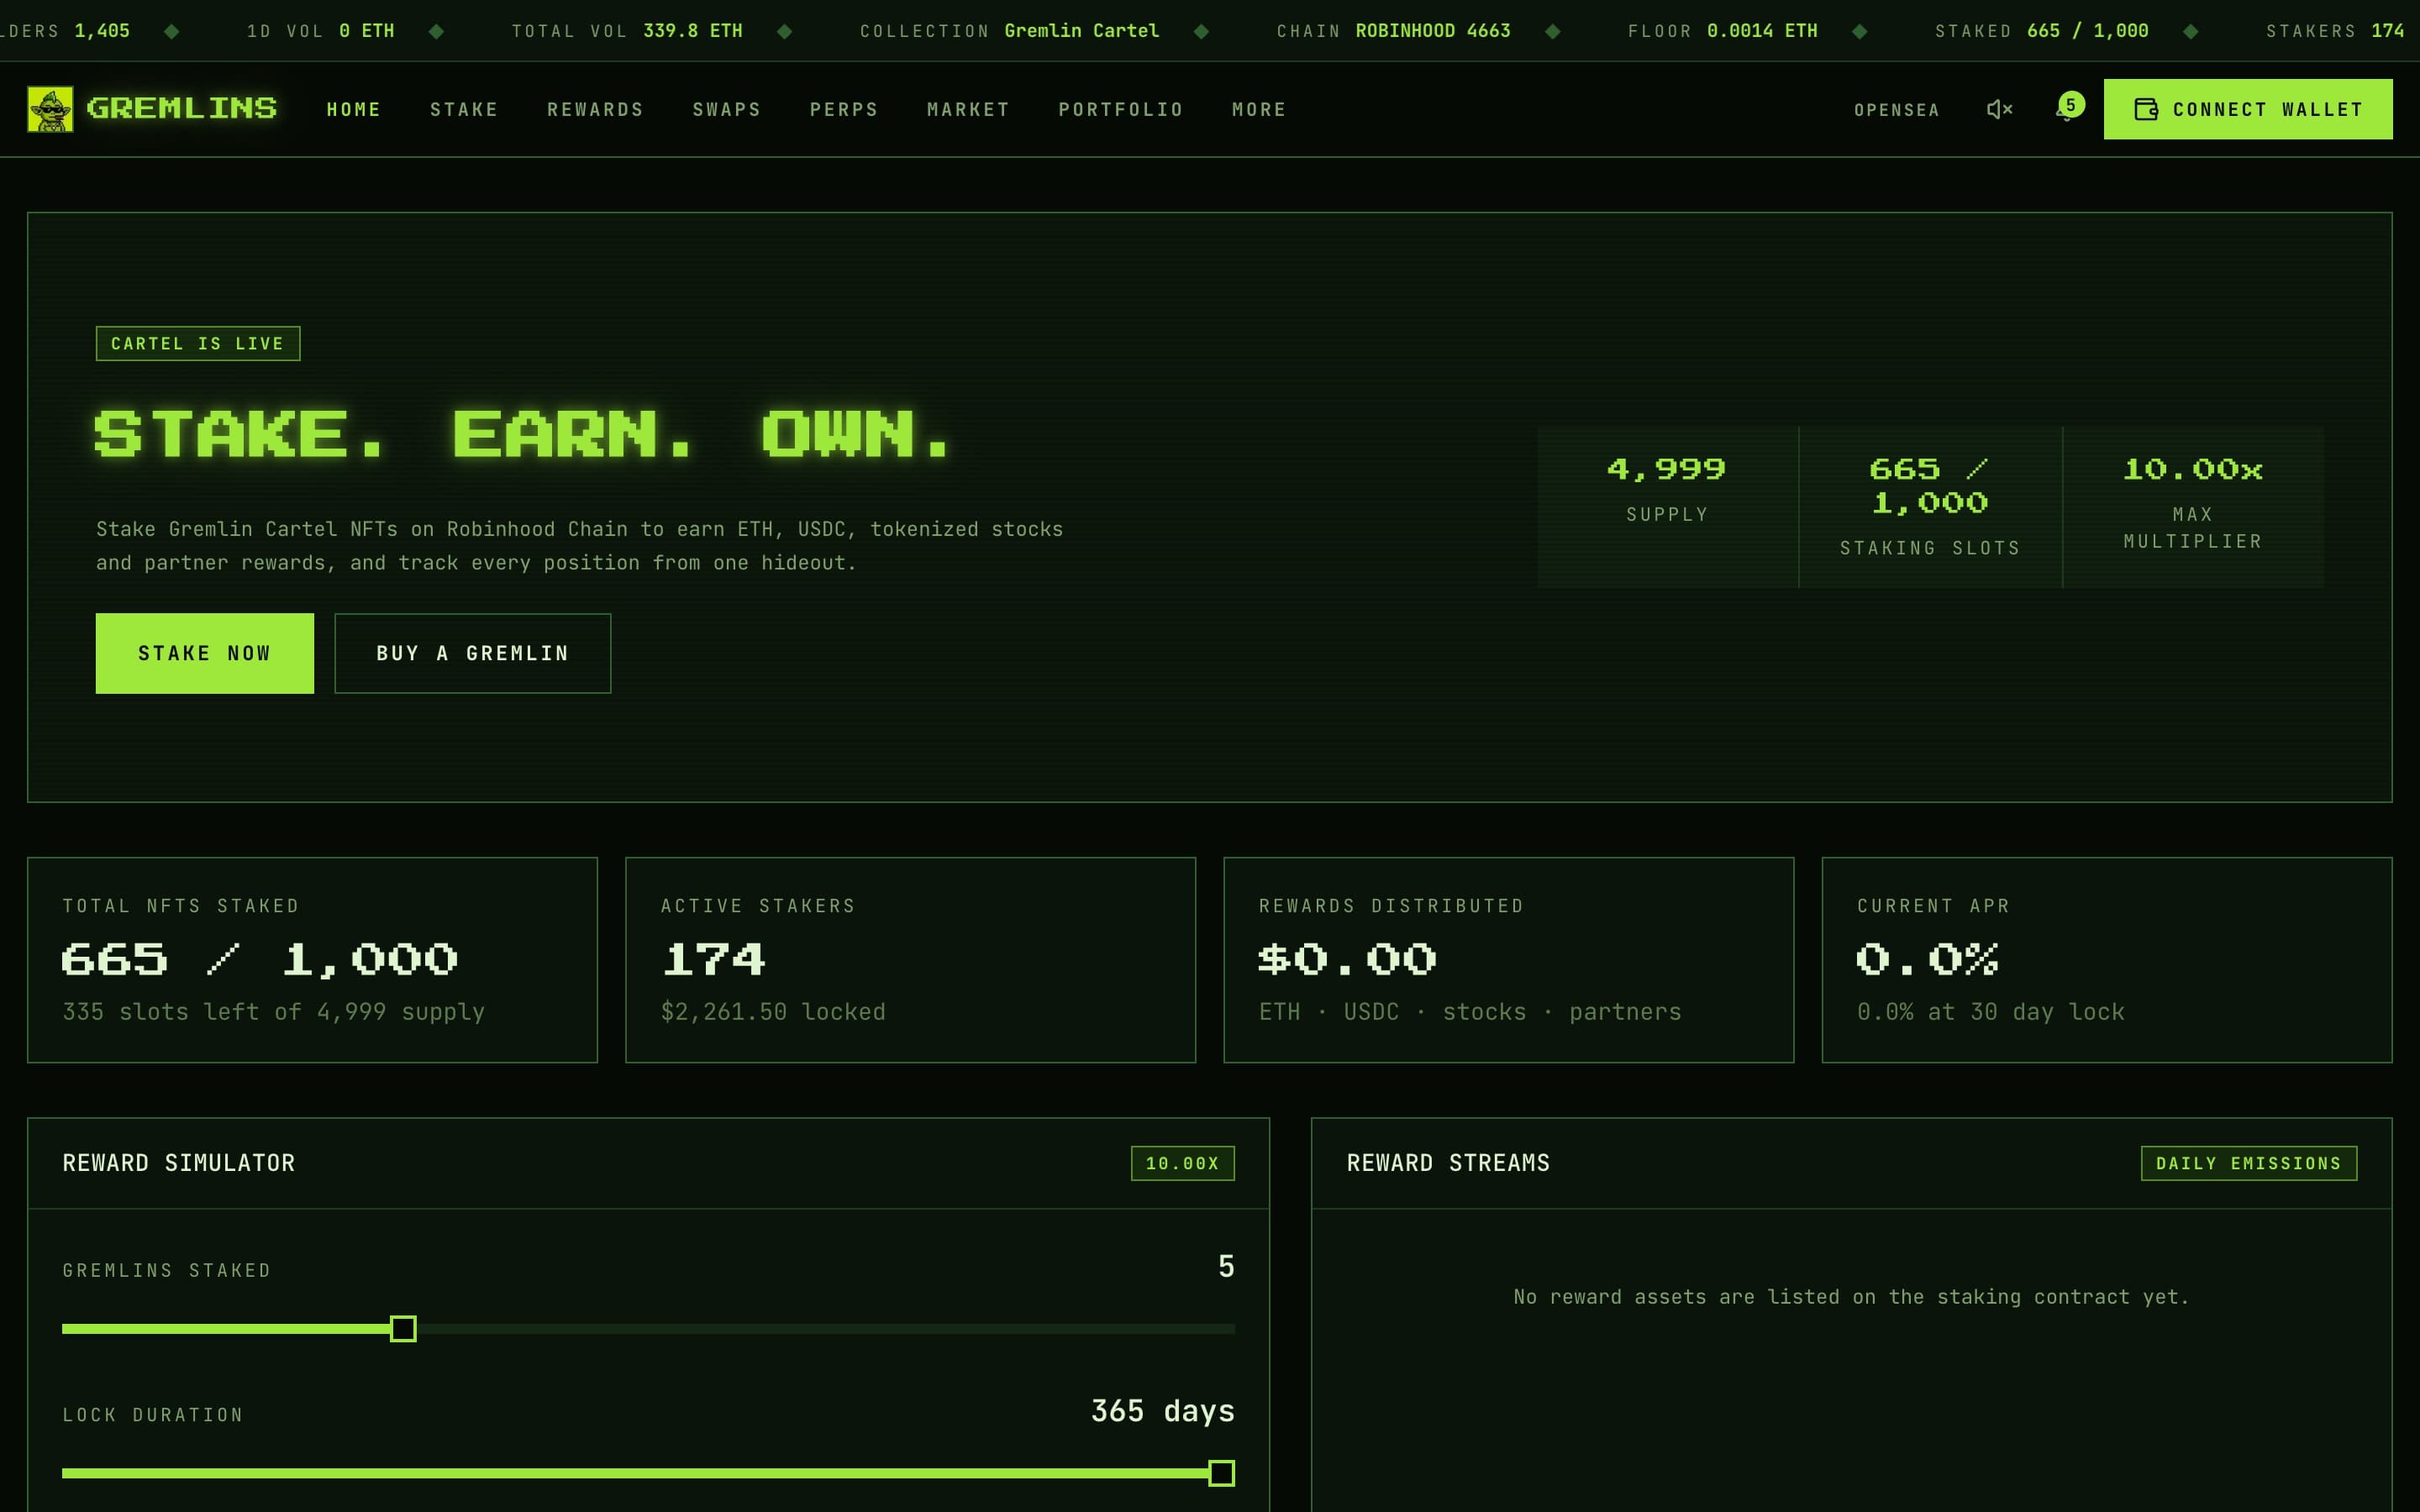Click the ticker Collection Gremlin Cartel entry
This screenshot has width=2420, height=1512.
1010,31
